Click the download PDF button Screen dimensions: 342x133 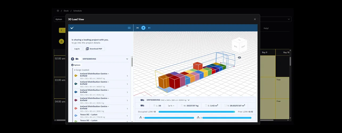tap(94, 49)
